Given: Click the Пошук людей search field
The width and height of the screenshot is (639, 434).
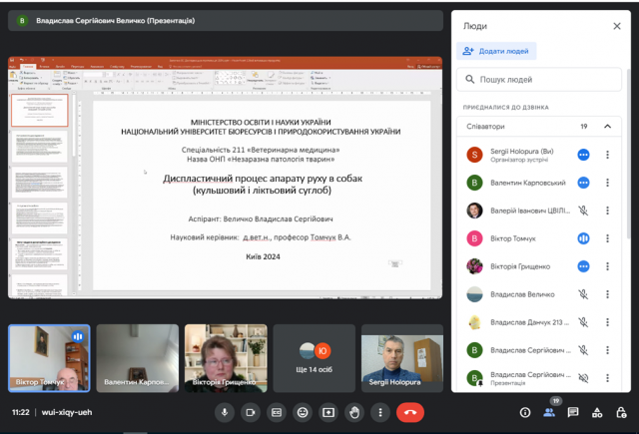Looking at the screenshot, I should (x=539, y=80).
